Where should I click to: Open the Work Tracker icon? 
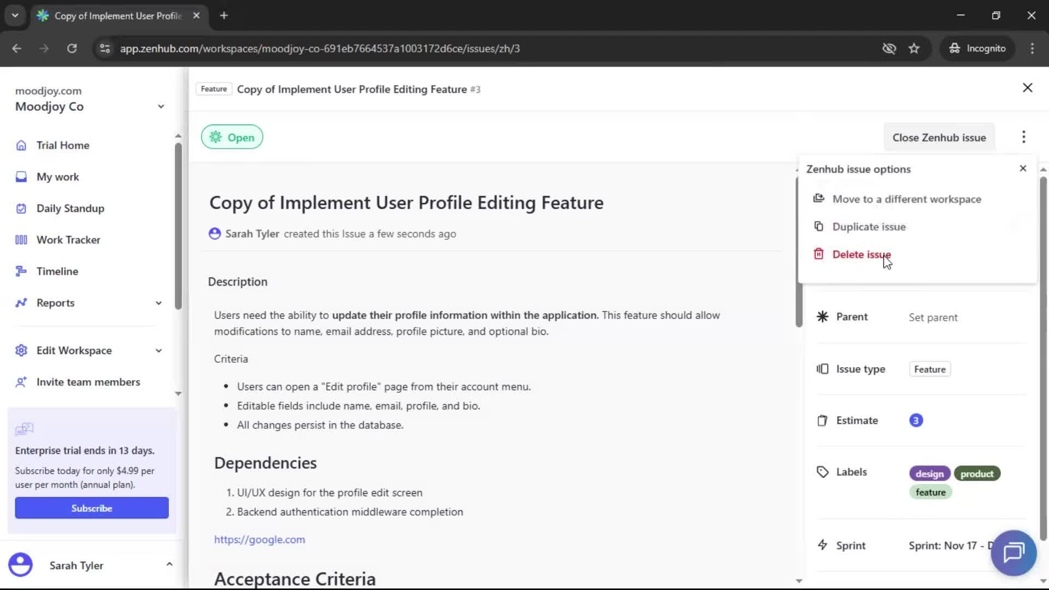[21, 239]
